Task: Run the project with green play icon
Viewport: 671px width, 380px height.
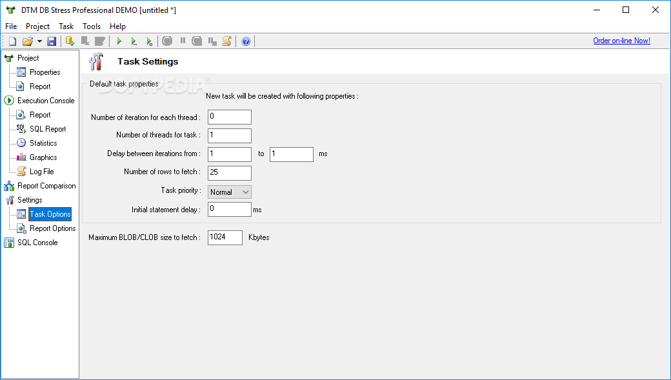Action: click(119, 41)
